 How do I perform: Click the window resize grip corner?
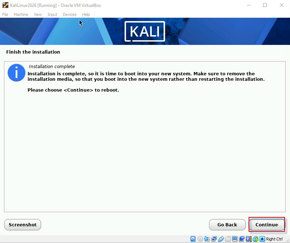[x=287, y=240]
